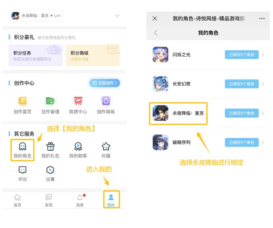Select 长安幻想 game thumbnail
273x228 pixels.
click(160, 84)
